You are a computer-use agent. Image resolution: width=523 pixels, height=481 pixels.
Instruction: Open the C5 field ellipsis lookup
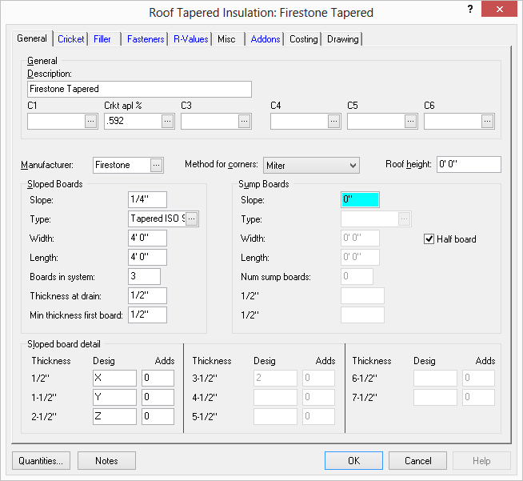pyautogui.click(x=410, y=121)
